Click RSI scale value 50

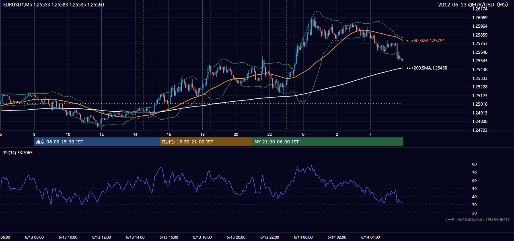tap(474, 189)
